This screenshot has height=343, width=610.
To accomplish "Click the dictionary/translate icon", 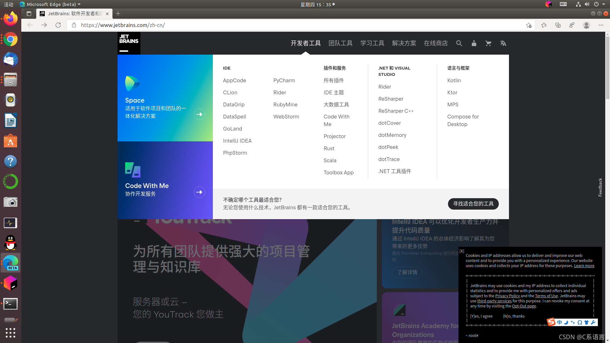I will [x=503, y=43].
